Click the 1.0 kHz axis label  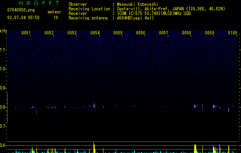[x=3, y=69]
